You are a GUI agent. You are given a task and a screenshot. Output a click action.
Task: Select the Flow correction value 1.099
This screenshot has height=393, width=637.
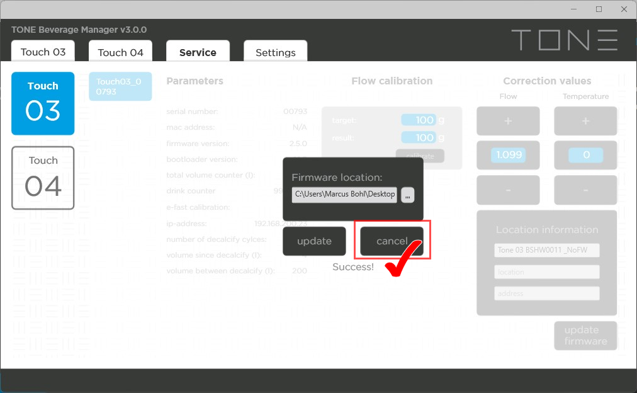pyautogui.click(x=509, y=155)
